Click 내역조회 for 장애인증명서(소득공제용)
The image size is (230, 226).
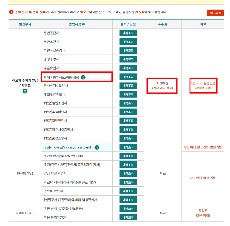(x=128, y=77)
